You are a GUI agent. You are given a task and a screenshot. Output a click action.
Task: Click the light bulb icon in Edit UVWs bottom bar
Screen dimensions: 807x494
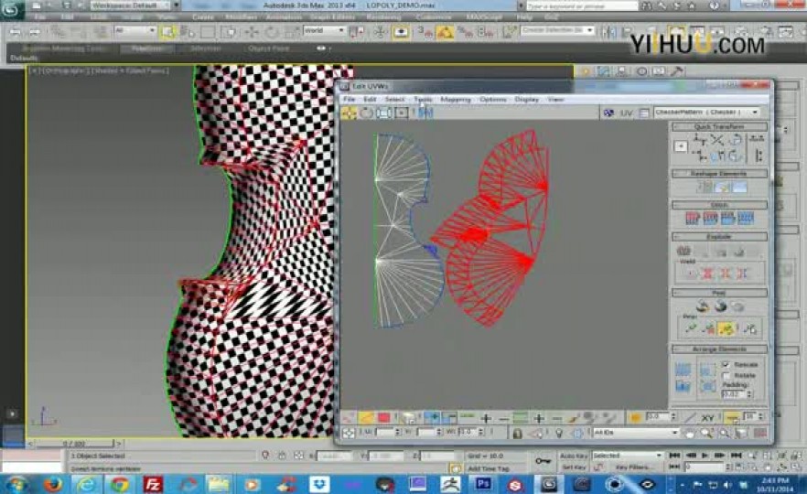559,434
